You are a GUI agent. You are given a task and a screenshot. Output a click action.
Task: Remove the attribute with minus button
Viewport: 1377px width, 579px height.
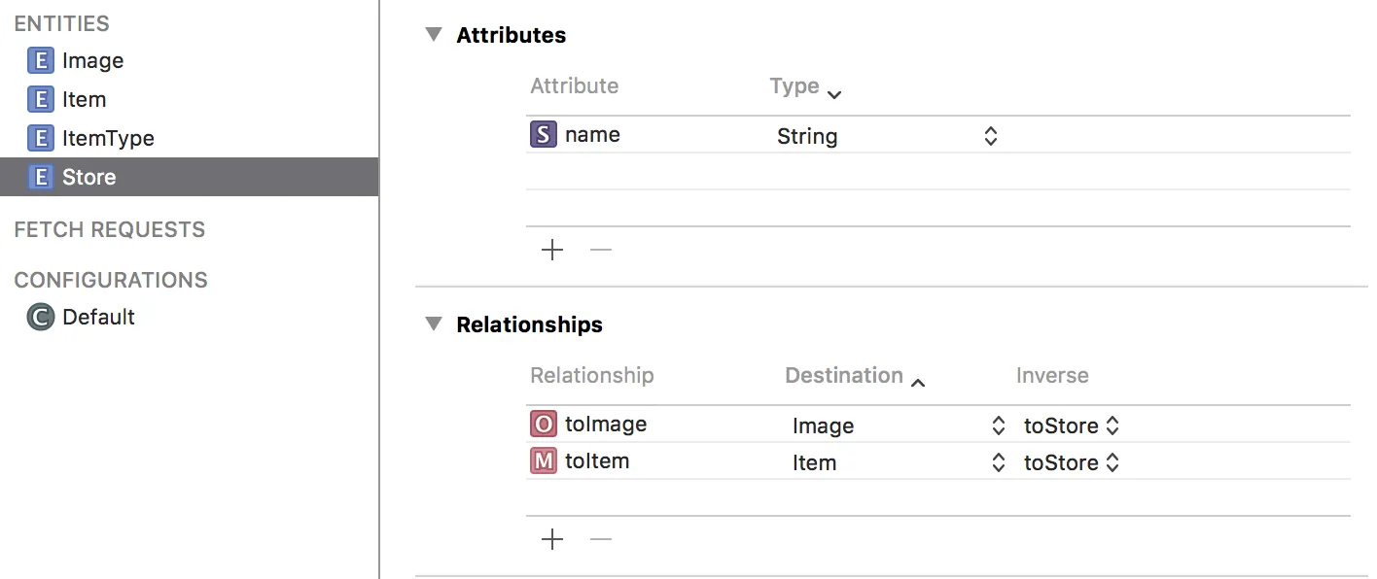(x=601, y=251)
